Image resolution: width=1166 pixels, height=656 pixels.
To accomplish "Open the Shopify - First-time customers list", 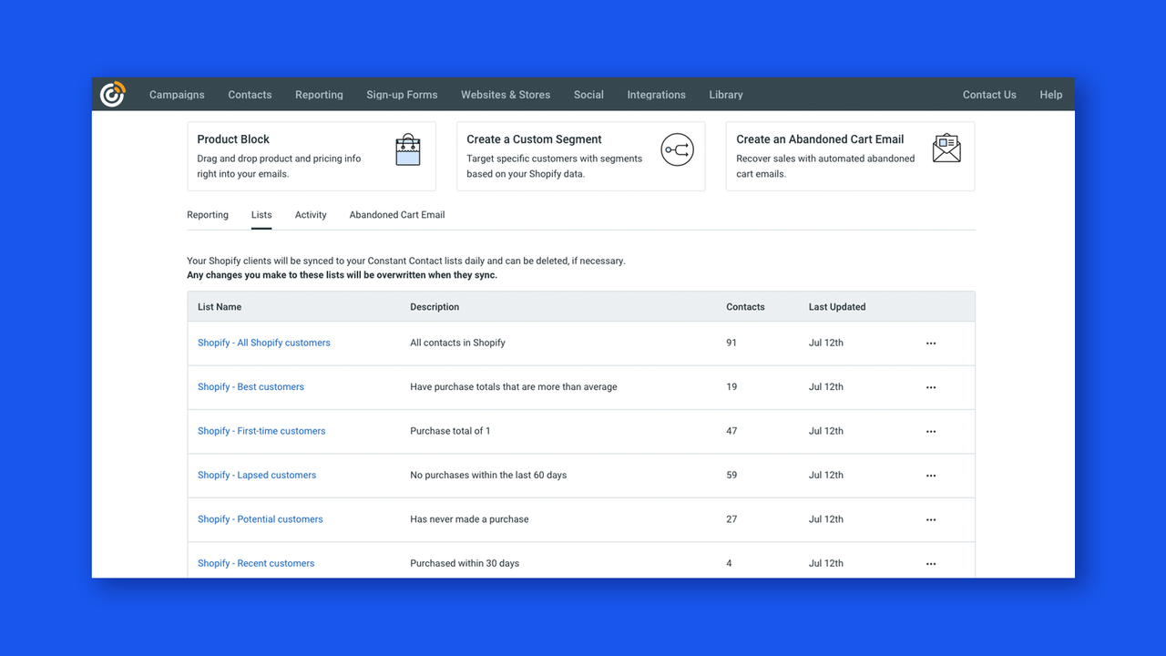I will (261, 431).
